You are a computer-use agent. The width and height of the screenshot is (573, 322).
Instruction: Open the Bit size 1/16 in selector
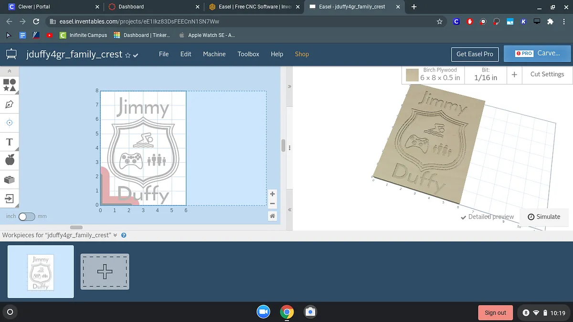[485, 74]
